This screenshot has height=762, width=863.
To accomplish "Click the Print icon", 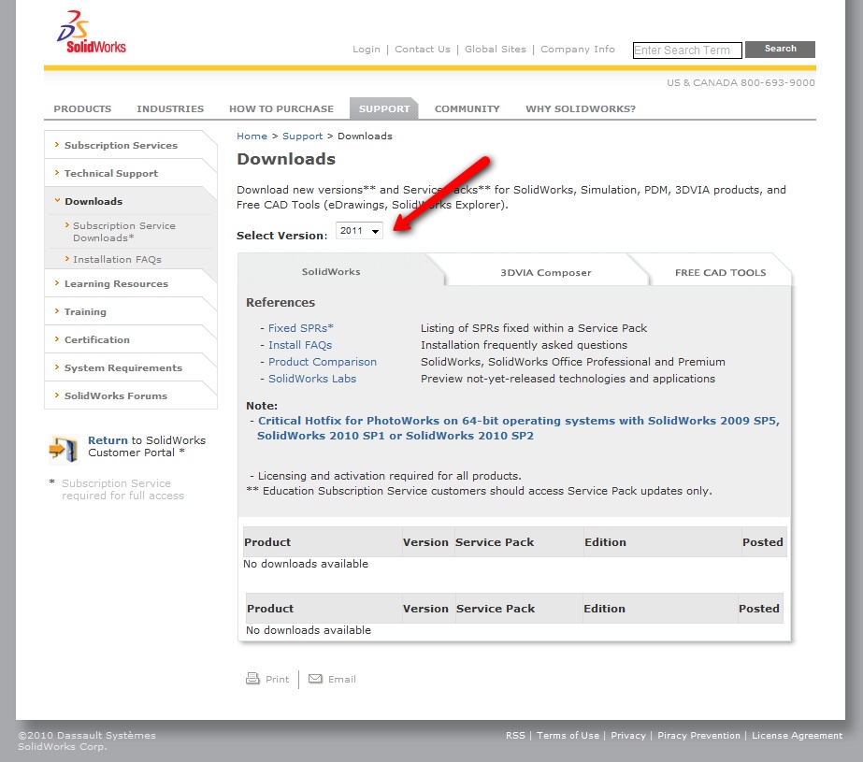I will tap(252, 679).
